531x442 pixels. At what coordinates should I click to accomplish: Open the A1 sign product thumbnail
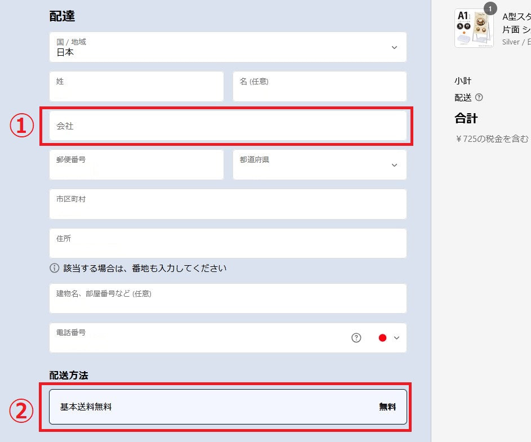(474, 28)
